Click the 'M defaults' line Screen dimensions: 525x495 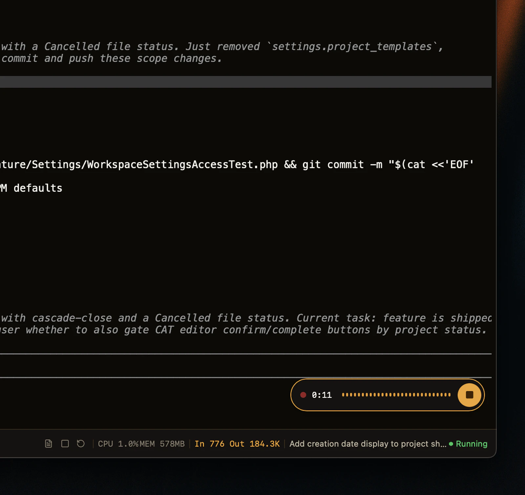point(31,188)
